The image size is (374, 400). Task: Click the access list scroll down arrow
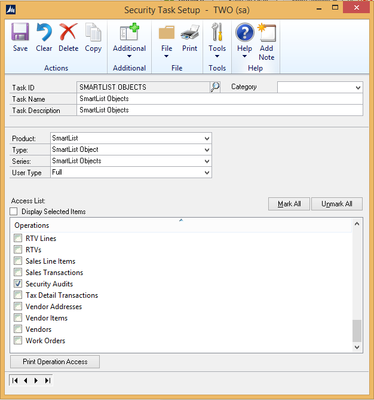pos(357,347)
